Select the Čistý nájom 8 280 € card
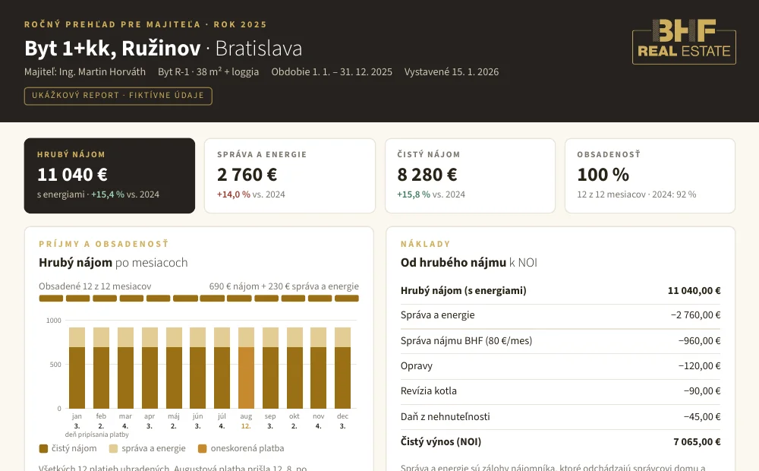Screen dimensions: 759x471 (x=470, y=175)
